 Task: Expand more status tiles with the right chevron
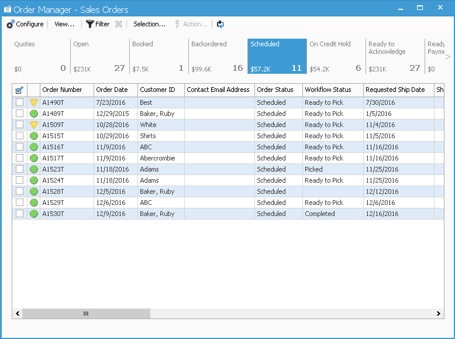coord(448,57)
